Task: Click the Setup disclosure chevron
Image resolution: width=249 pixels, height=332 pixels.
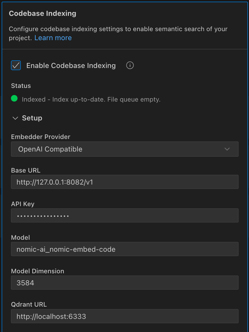Action: point(15,118)
